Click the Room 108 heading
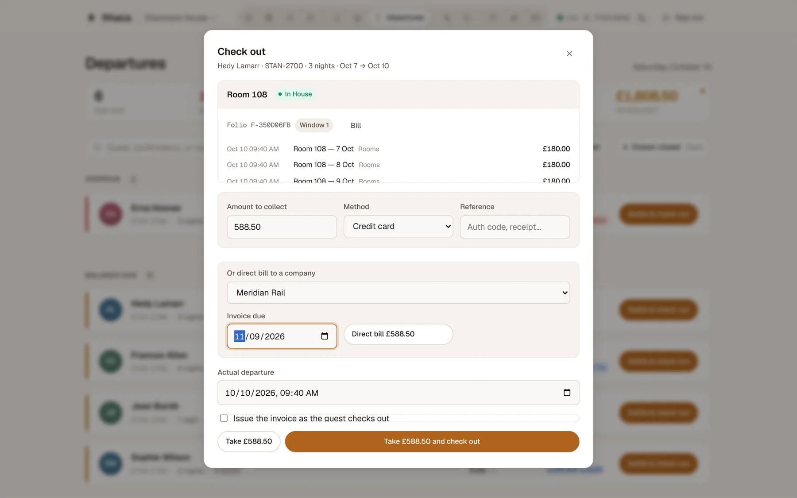The height and width of the screenshot is (498, 797). point(247,95)
